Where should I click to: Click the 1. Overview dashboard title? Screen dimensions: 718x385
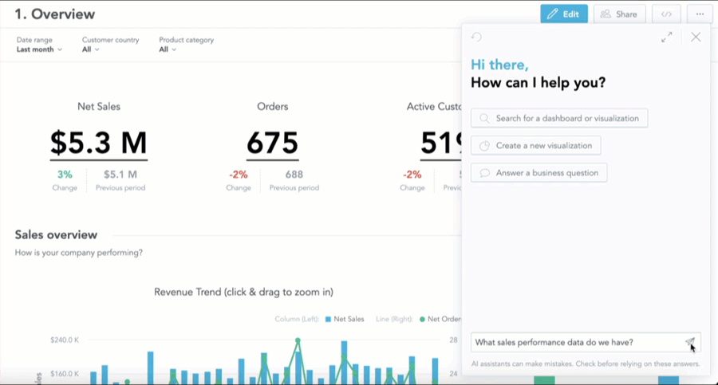click(55, 14)
